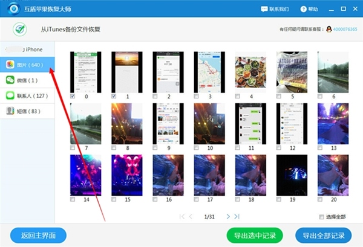Open the rainy road thumbnail number 6
The image size is (363, 247).
[x=333, y=72]
